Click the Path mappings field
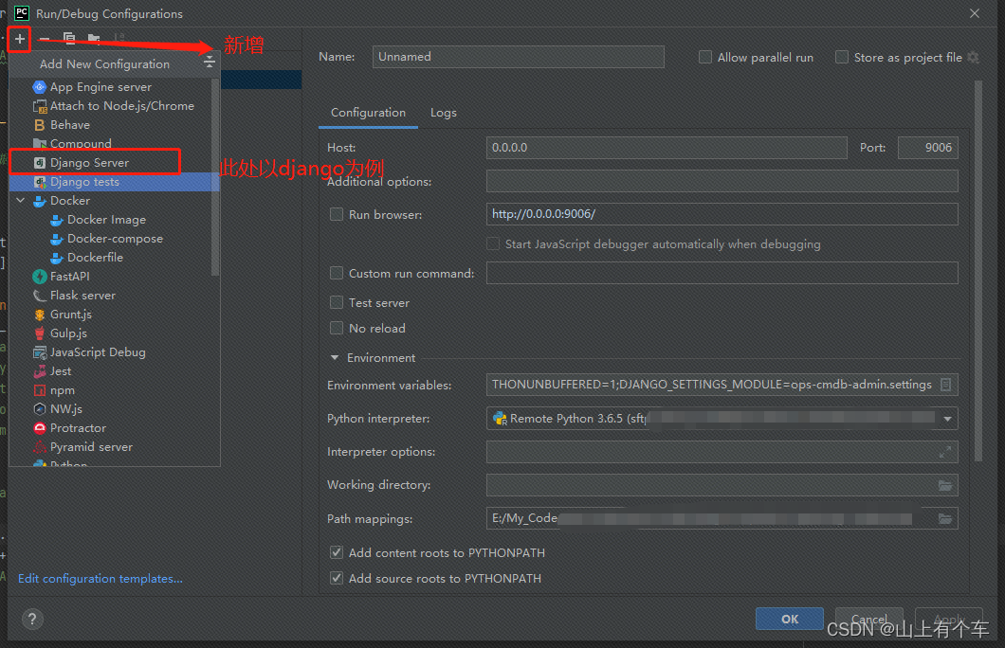Image resolution: width=1005 pixels, height=648 pixels. [x=722, y=518]
